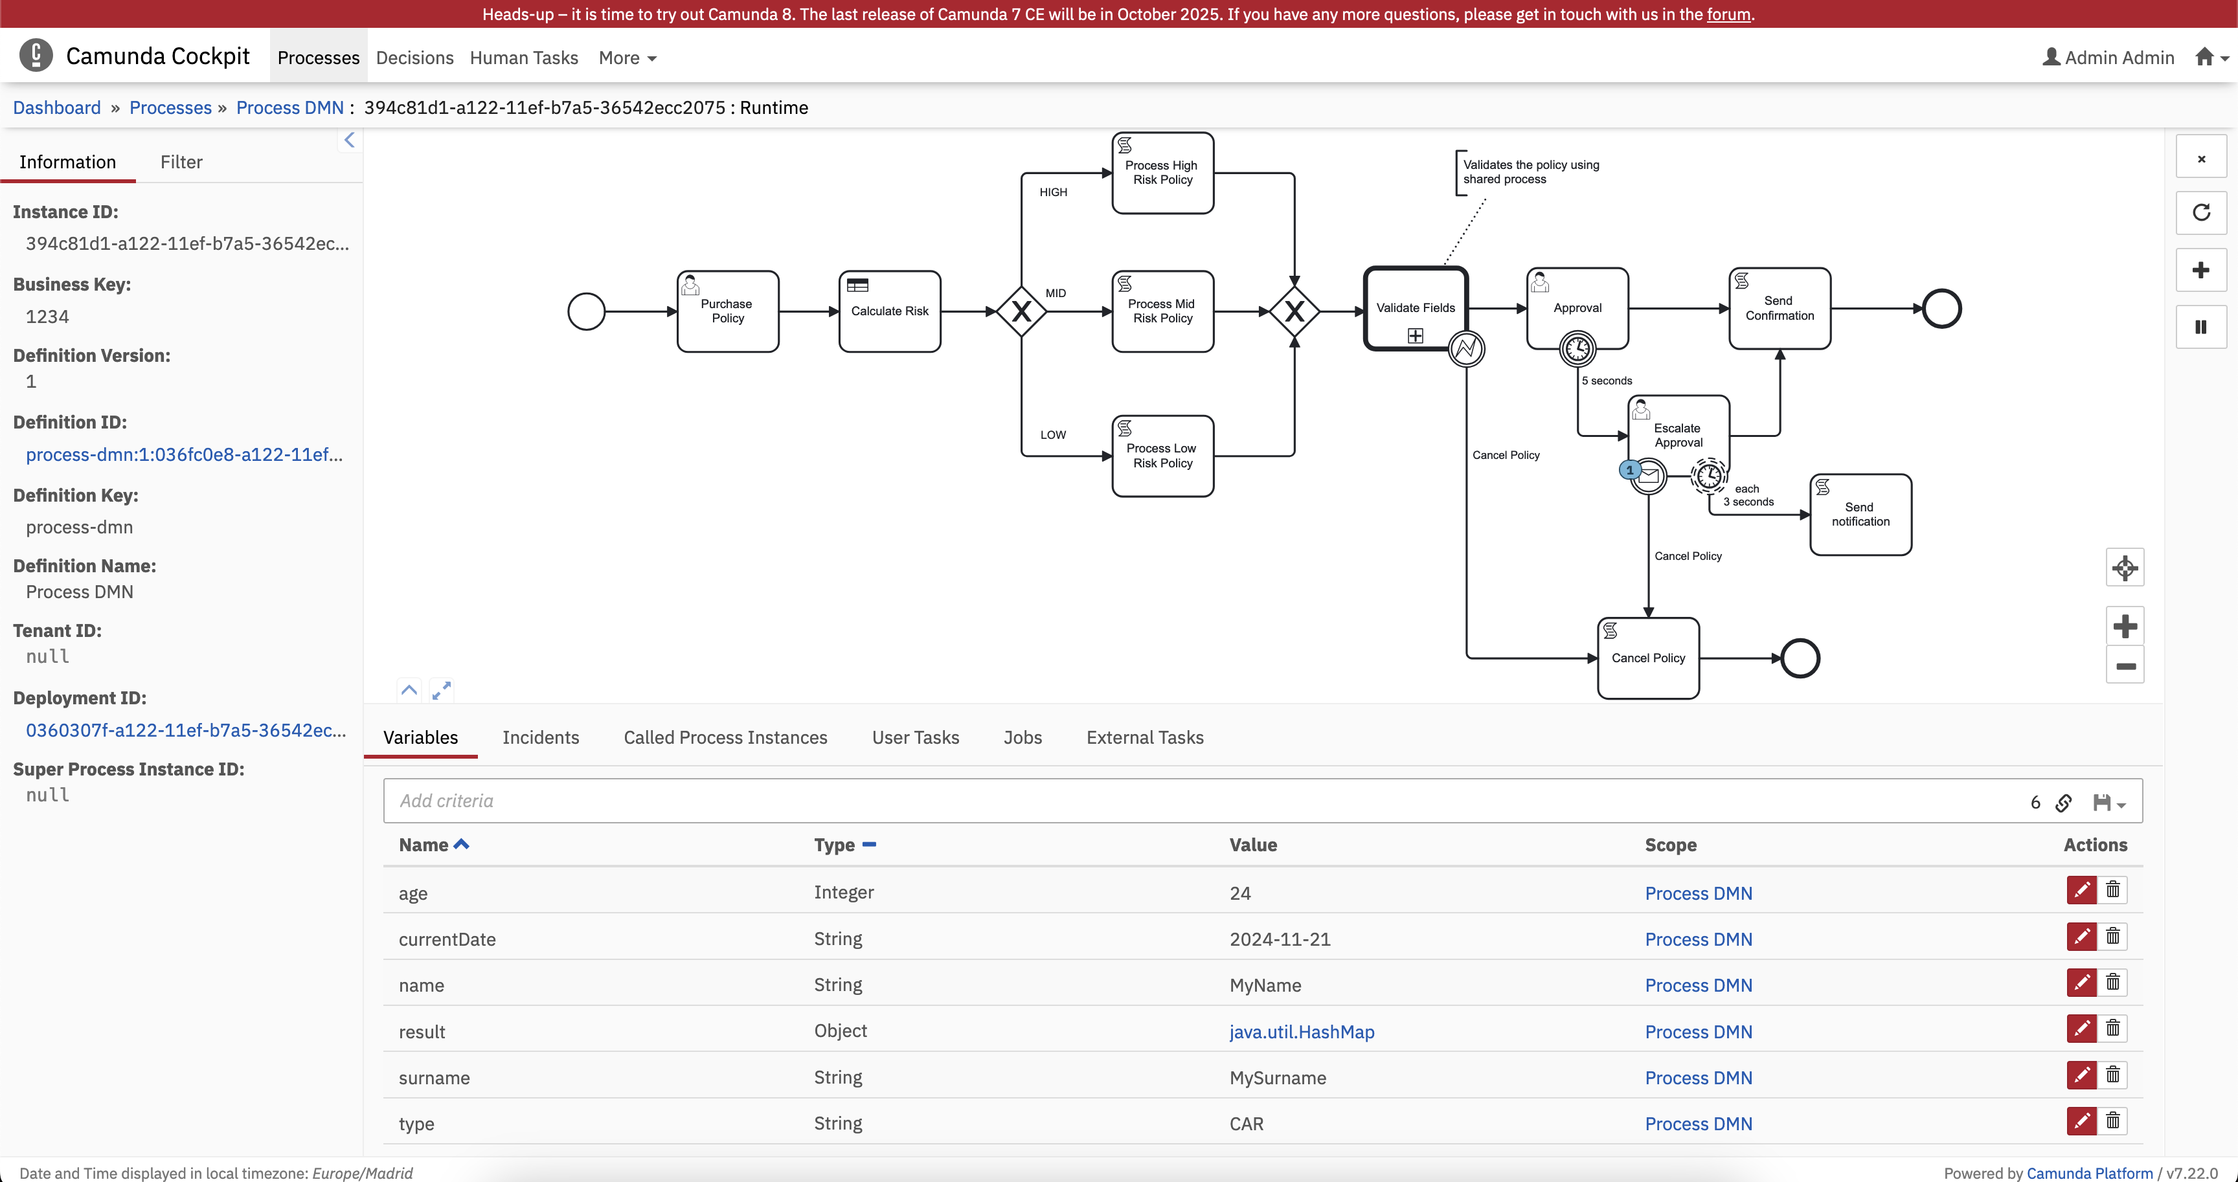The width and height of the screenshot is (2238, 1182).
Task: Edit the name variable
Action: [x=2082, y=982]
